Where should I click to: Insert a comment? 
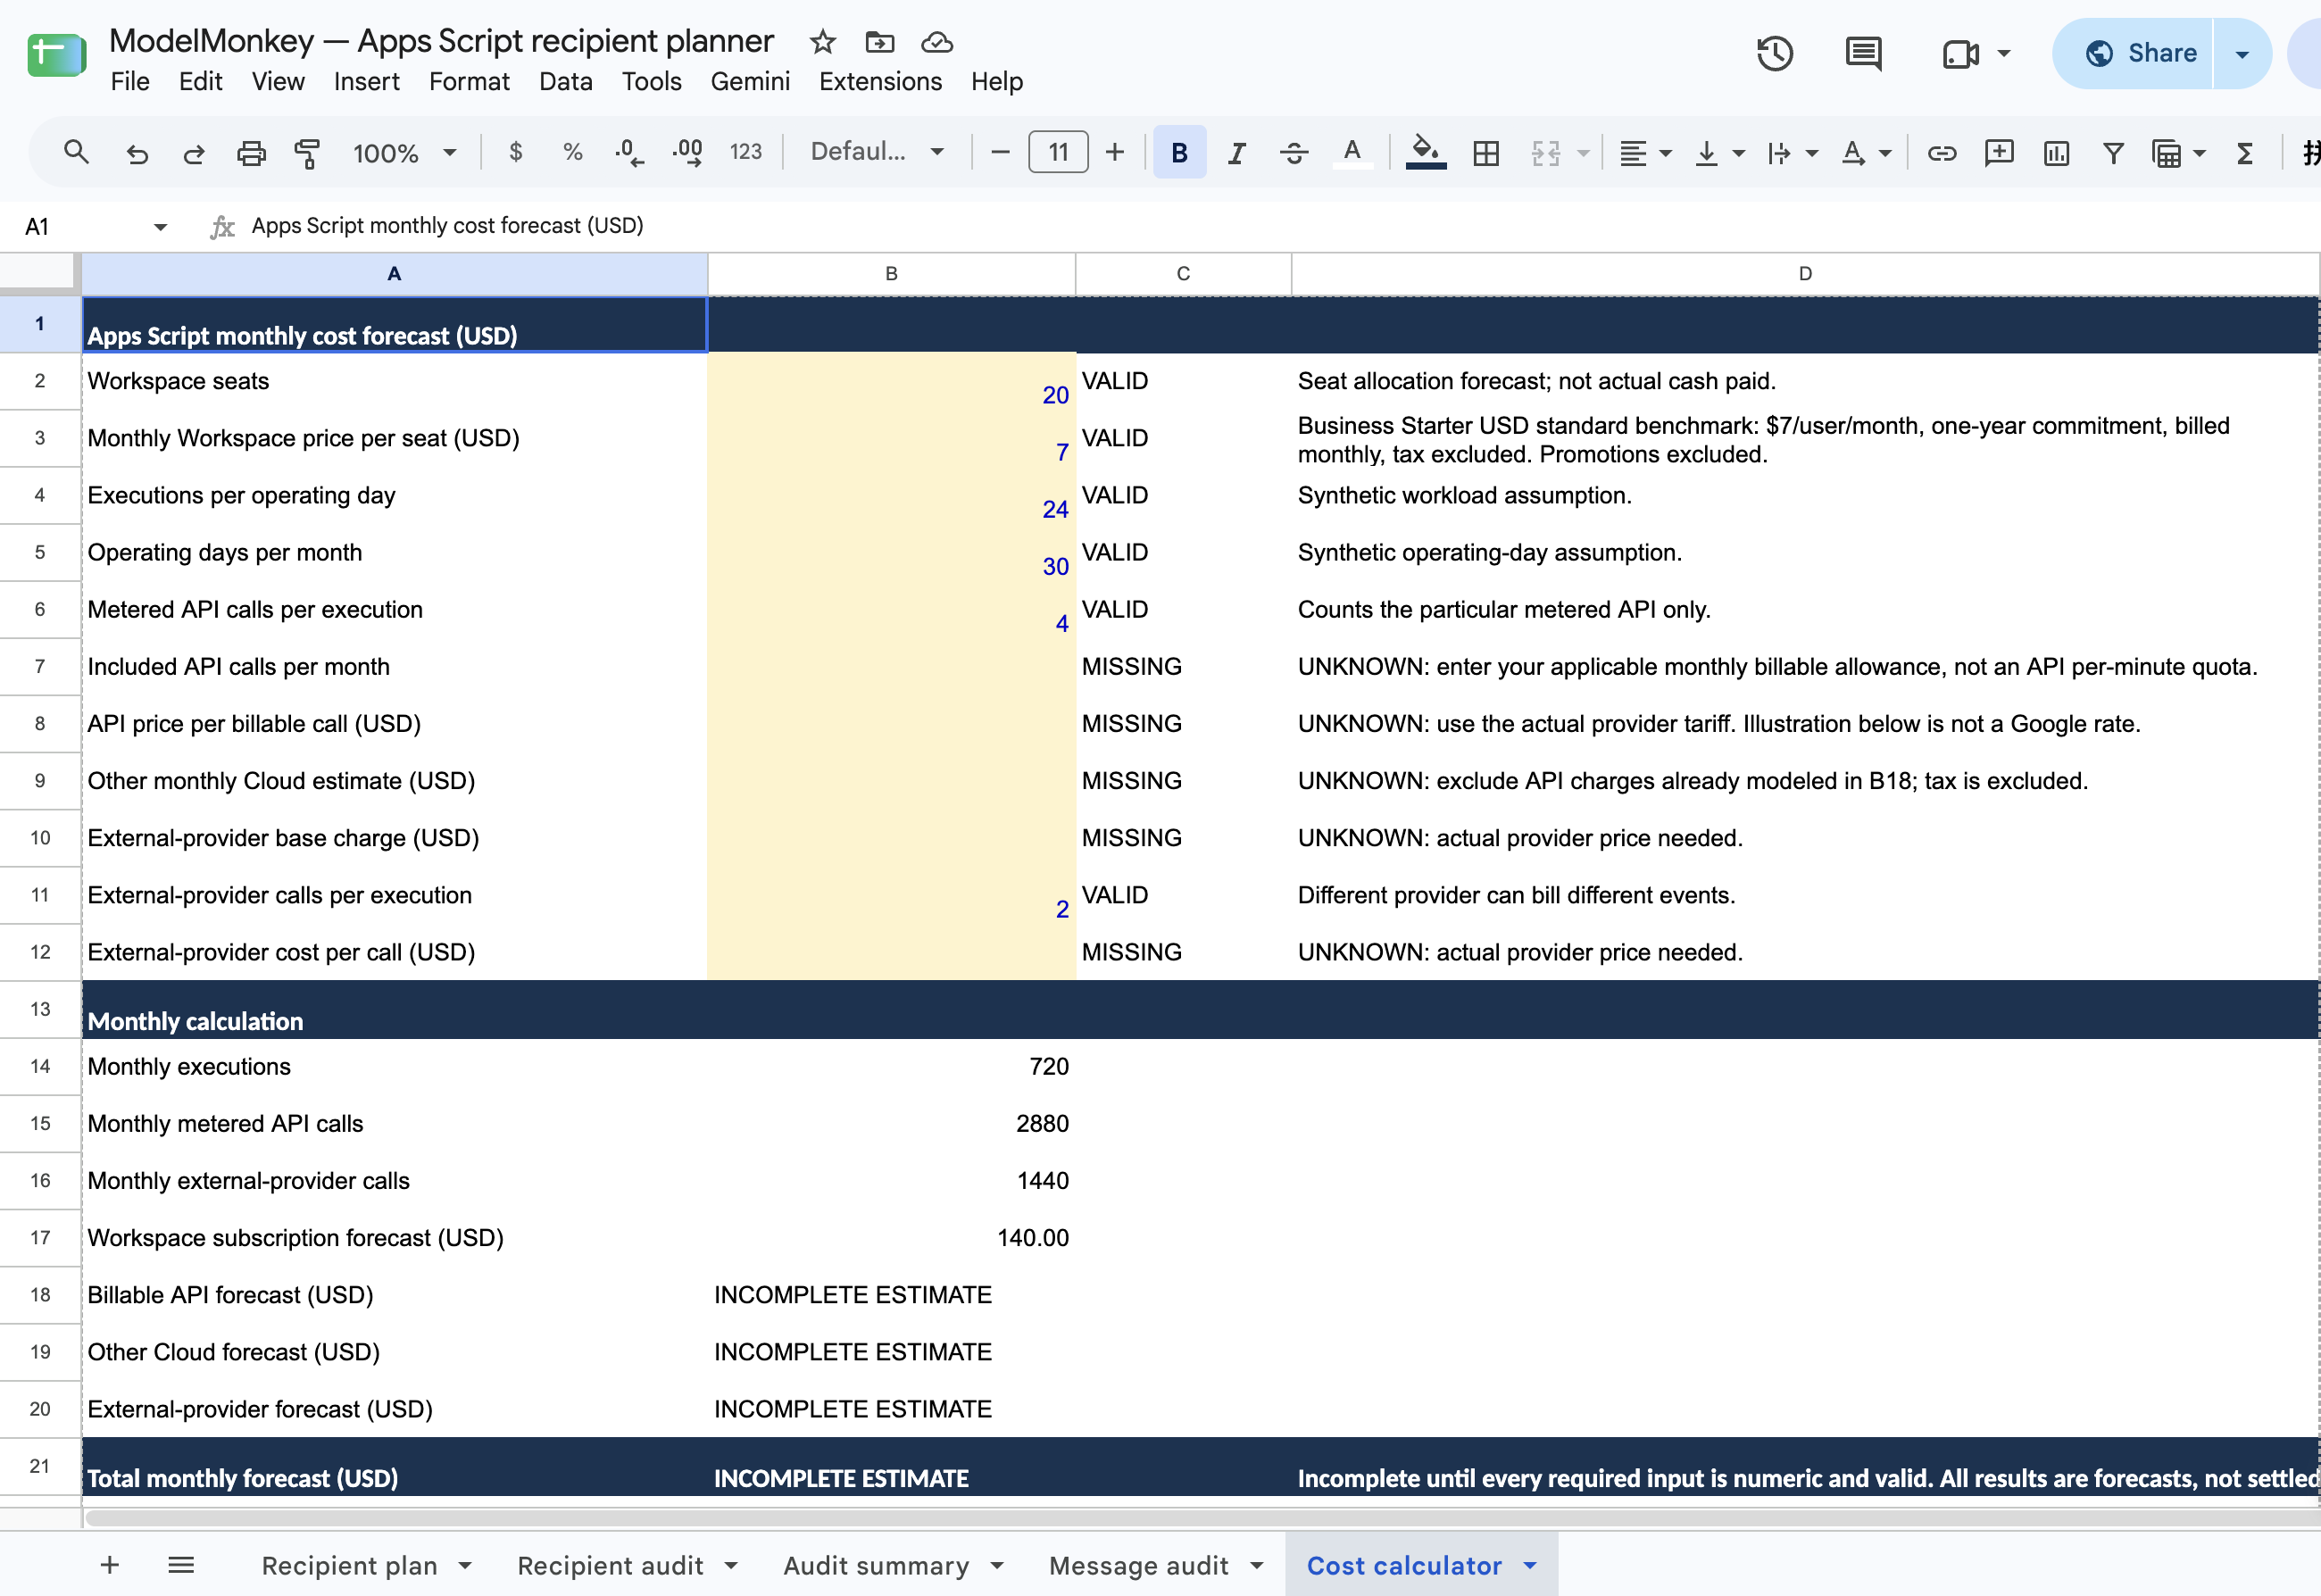(x=1998, y=152)
